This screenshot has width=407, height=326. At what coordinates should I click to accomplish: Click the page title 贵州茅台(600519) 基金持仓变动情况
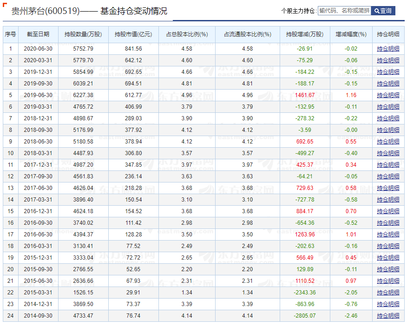point(89,11)
